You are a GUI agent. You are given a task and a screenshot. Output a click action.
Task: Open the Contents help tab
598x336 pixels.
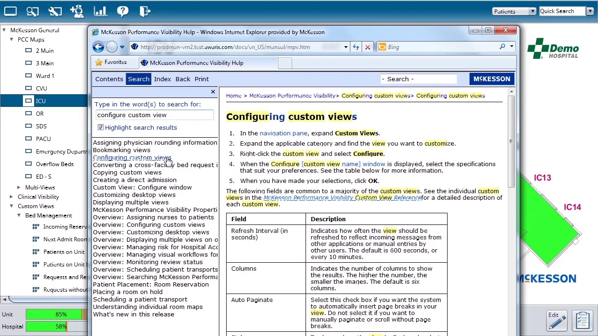tap(109, 79)
